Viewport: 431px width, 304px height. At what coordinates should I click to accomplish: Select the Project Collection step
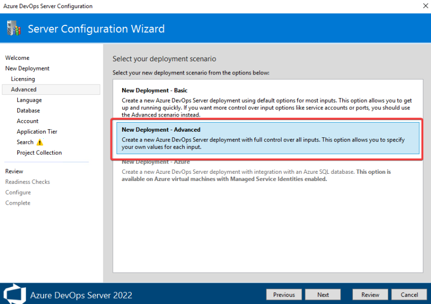click(x=39, y=153)
